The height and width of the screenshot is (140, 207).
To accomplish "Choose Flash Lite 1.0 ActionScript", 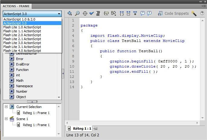I will coord(32,27).
